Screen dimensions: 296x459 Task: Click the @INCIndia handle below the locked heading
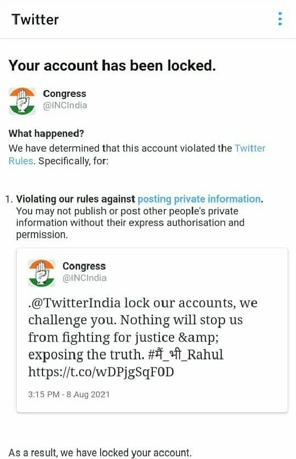pos(65,105)
